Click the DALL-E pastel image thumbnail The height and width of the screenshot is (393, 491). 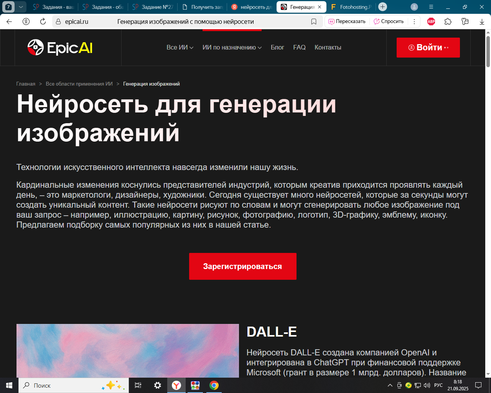point(128,351)
